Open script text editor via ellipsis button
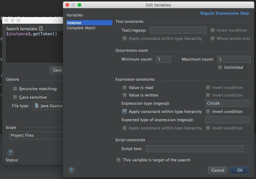 247,149
